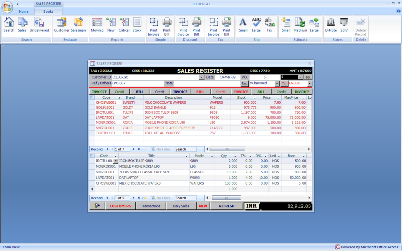402x251 pixels.
Task: Click the Office button logo
Action: tap(7, 7)
